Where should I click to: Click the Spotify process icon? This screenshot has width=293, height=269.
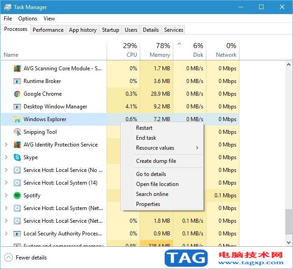(x=17, y=196)
